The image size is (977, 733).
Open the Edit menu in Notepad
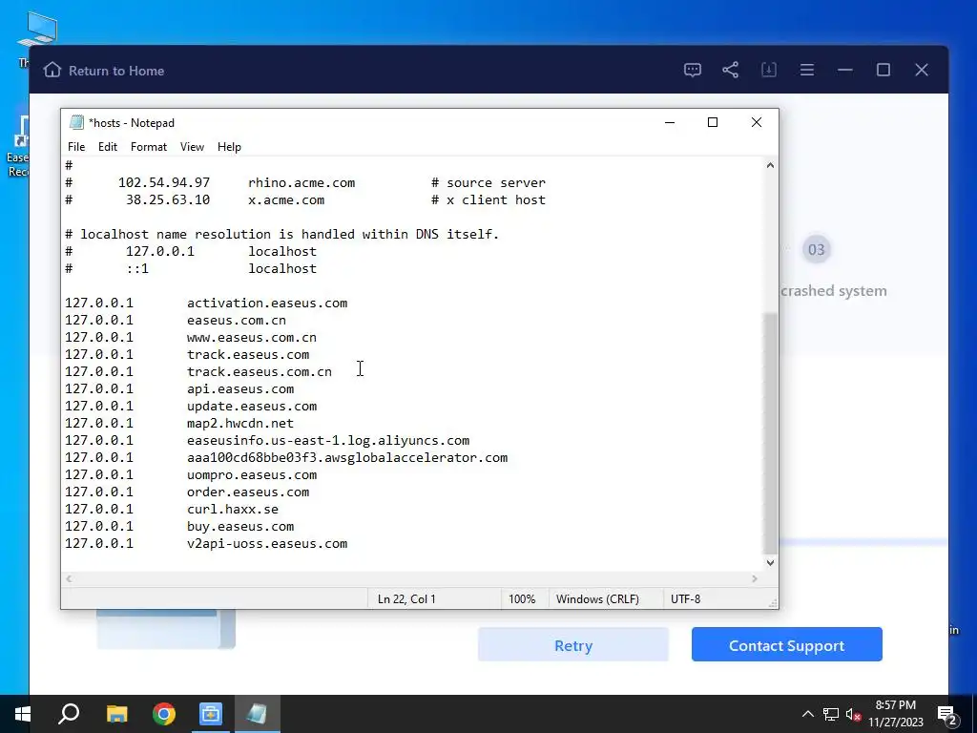coord(108,146)
